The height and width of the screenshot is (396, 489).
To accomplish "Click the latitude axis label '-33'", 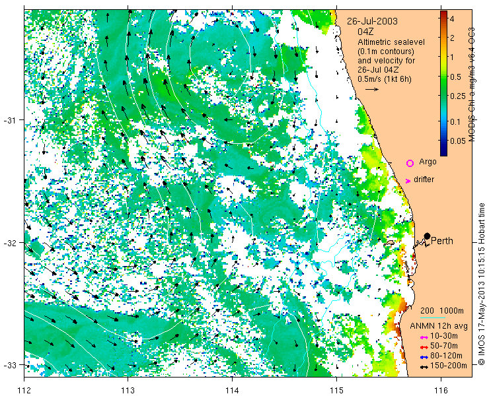I will click(x=10, y=364).
